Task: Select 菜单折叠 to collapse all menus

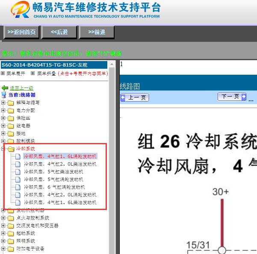Action: pyautogui.click(x=47, y=73)
